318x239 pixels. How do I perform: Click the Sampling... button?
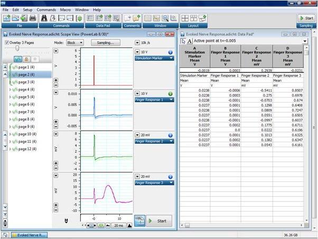(x=106, y=43)
